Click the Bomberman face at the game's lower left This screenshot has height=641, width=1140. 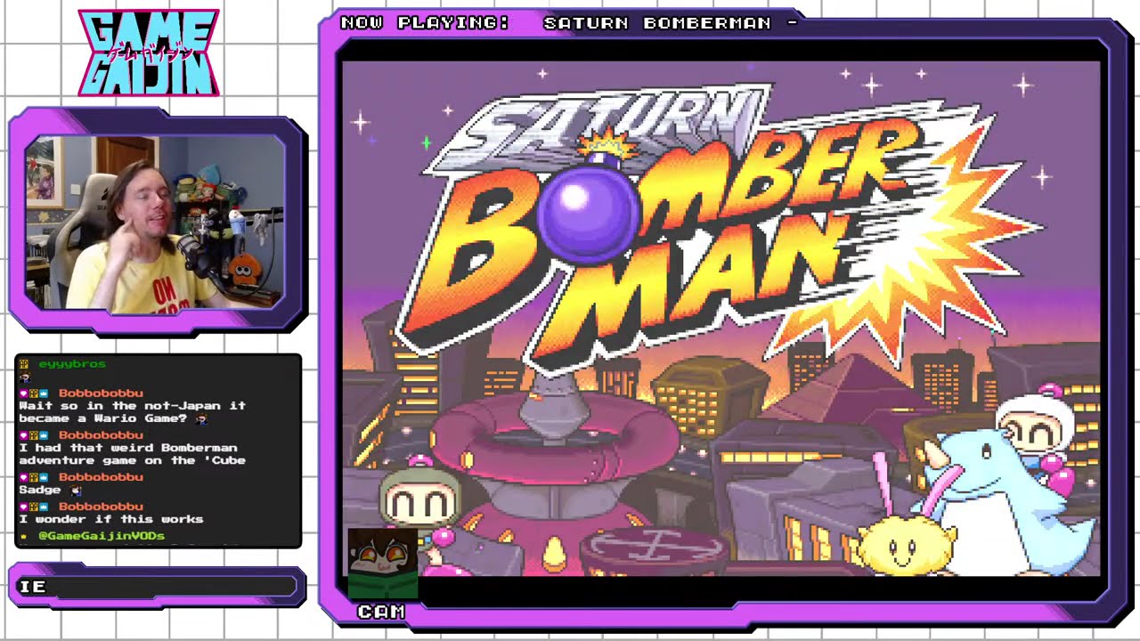click(x=420, y=499)
